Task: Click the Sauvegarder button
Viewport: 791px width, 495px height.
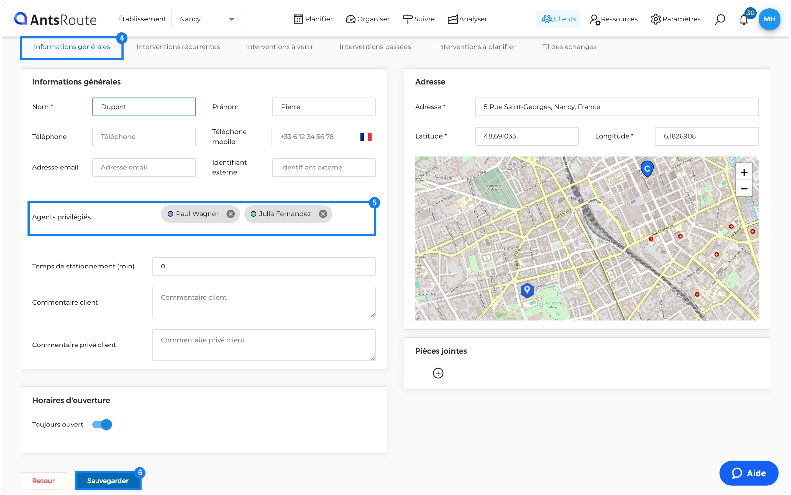Action: tap(108, 481)
